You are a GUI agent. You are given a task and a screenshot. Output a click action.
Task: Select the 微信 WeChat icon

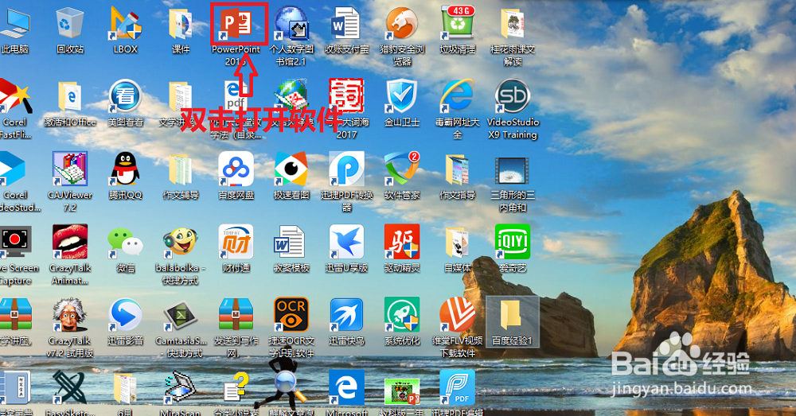pos(126,242)
